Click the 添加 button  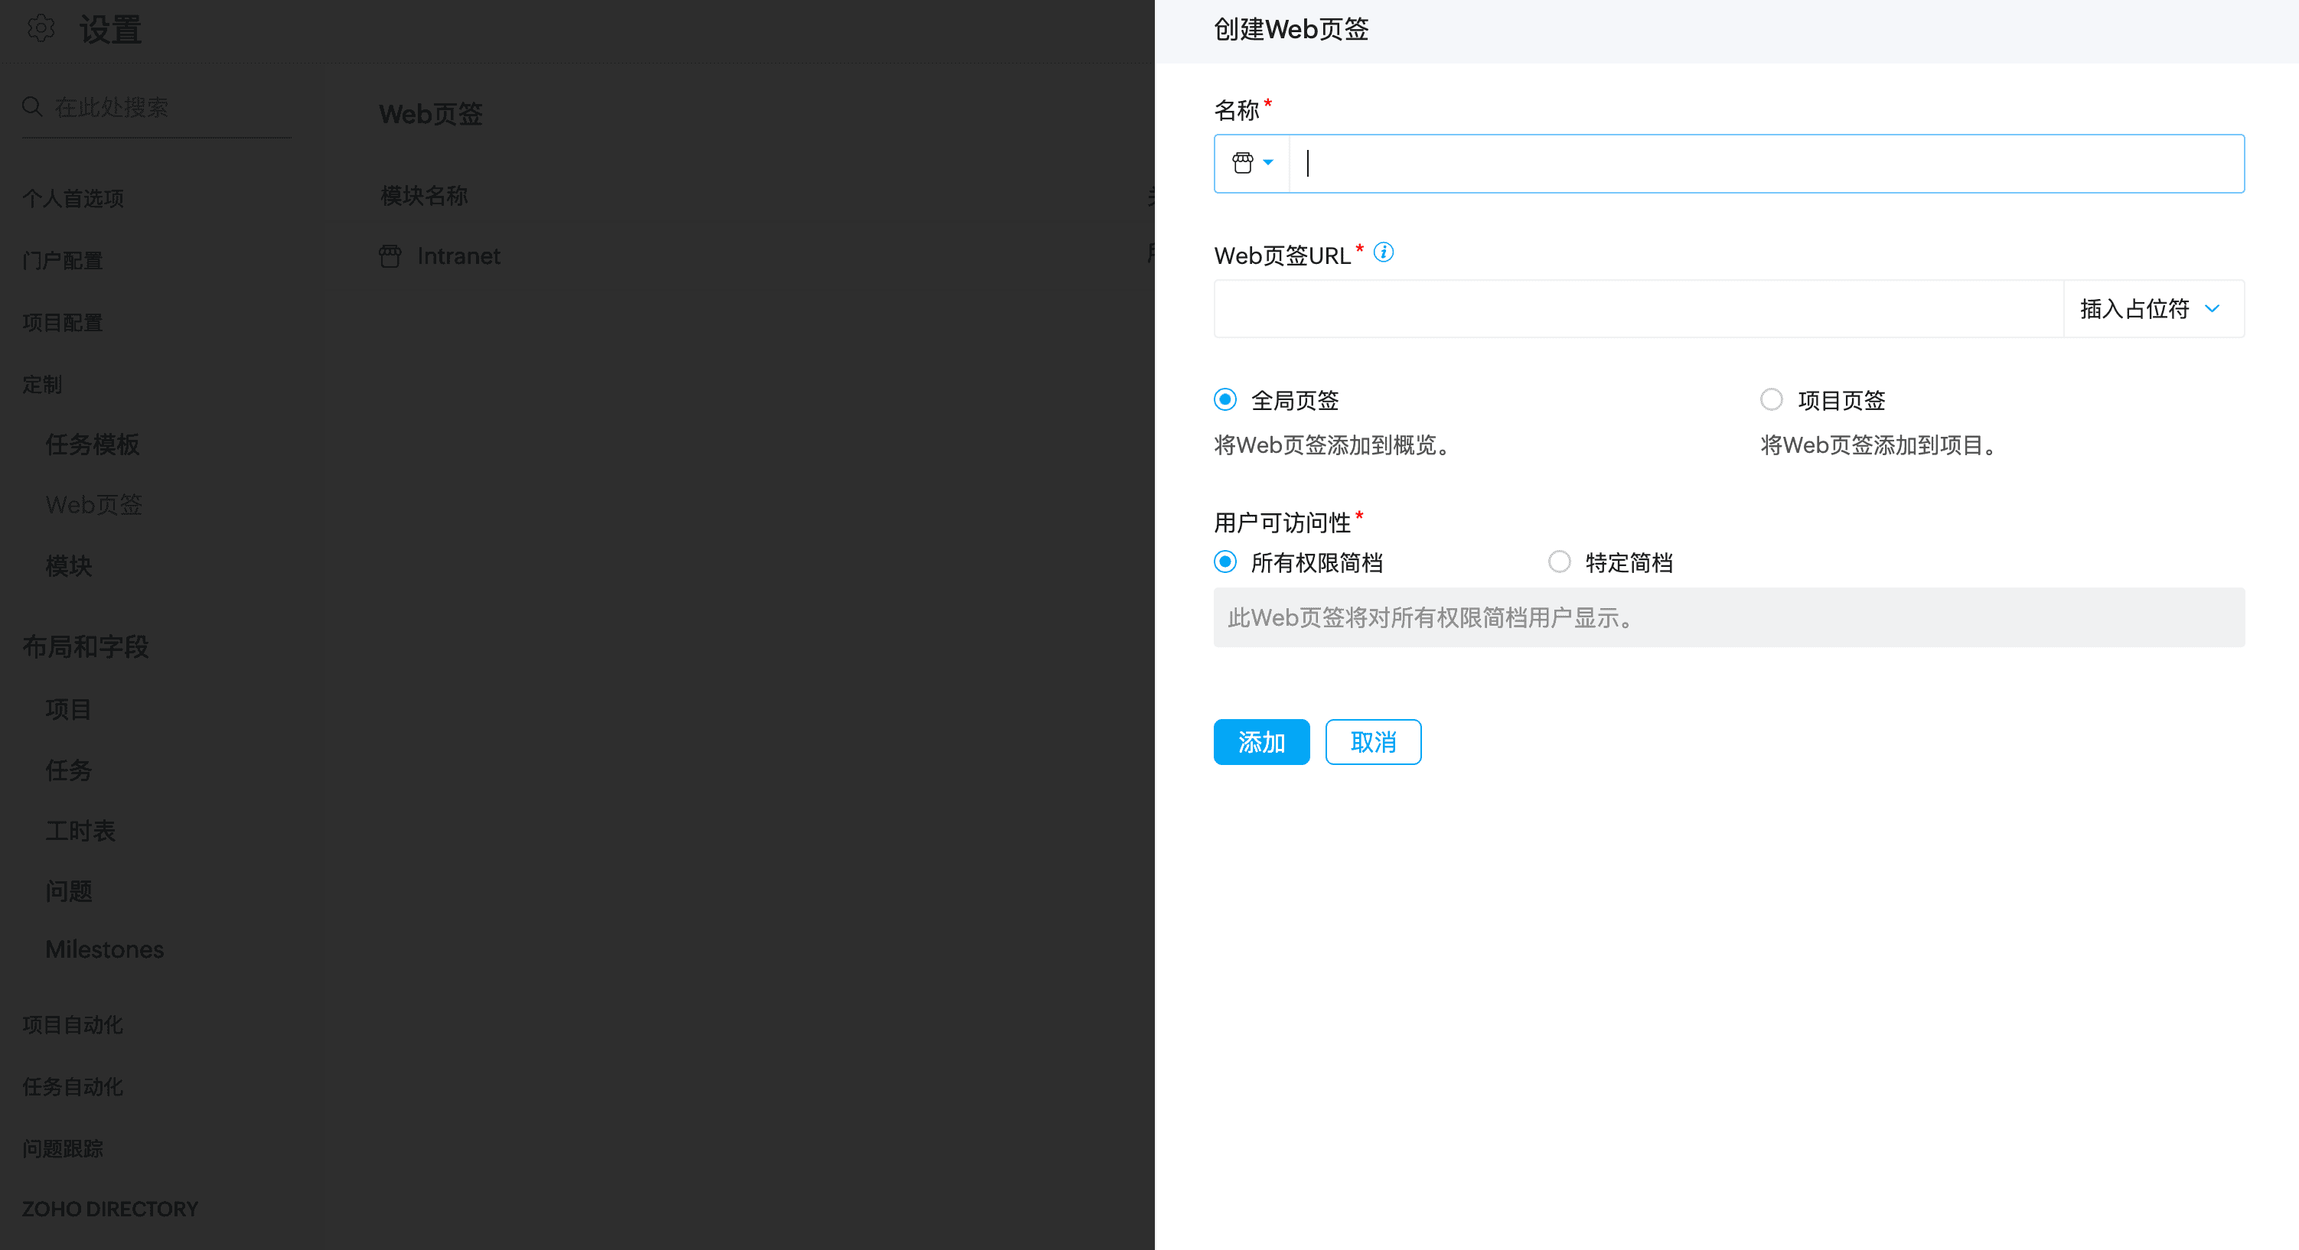point(1261,742)
